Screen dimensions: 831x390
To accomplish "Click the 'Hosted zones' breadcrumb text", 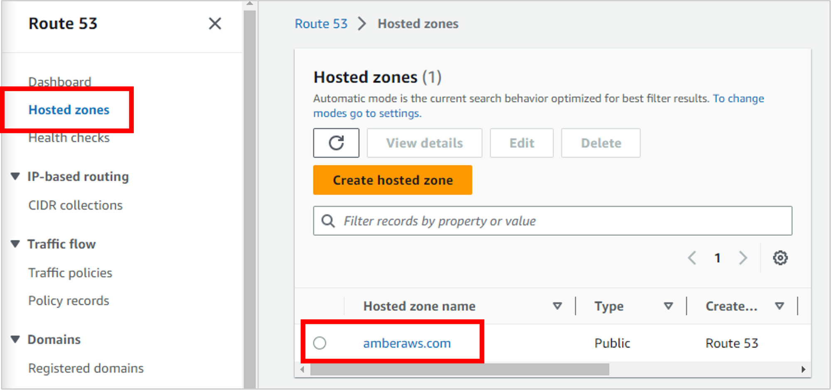I will click(418, 24).
